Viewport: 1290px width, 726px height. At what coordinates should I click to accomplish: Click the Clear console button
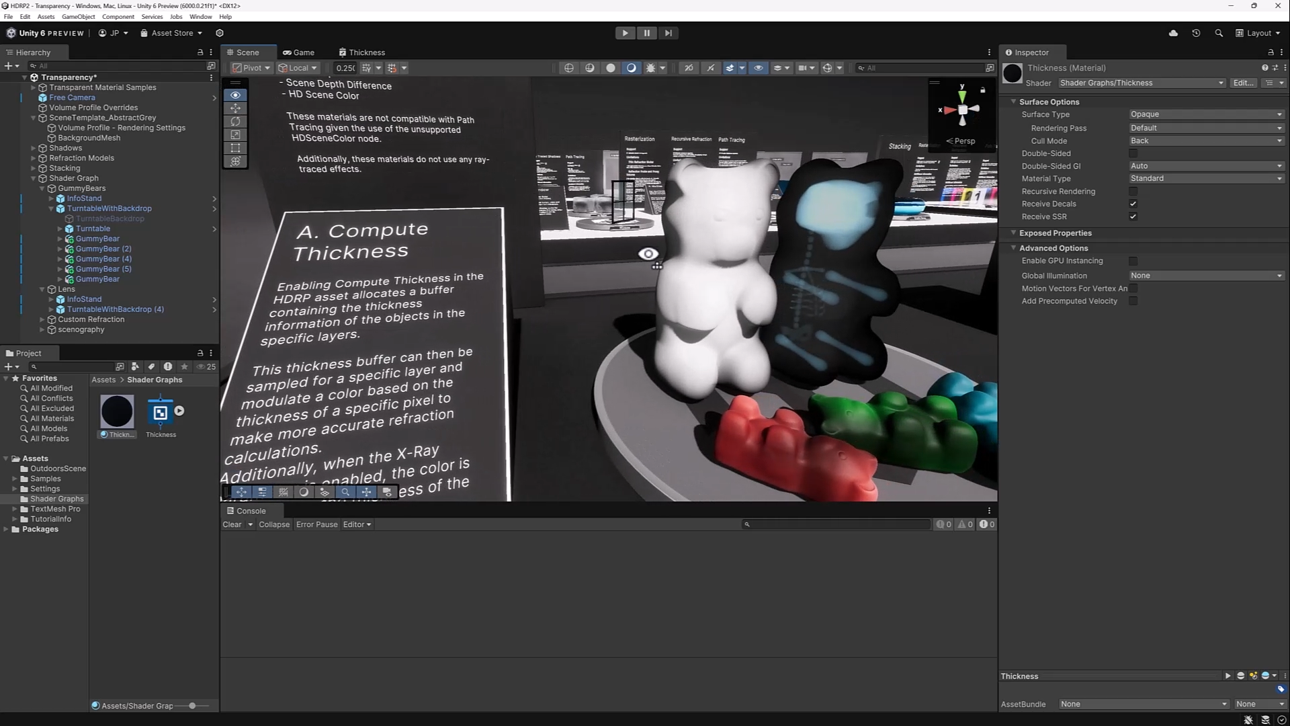[232, 524]
